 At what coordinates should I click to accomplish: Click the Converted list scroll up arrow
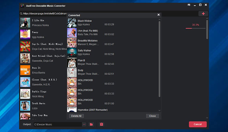[159, 19]
